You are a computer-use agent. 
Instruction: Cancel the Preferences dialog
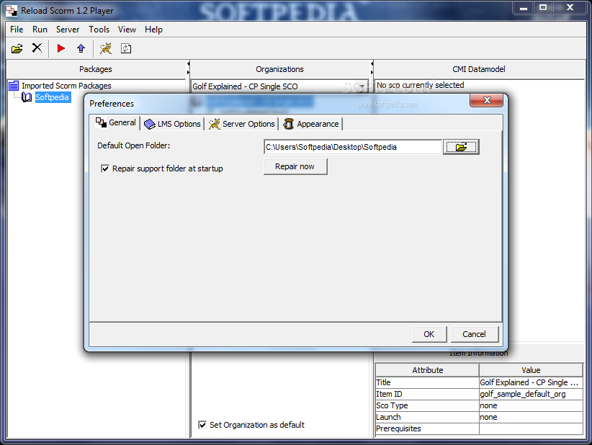point(474,334)
